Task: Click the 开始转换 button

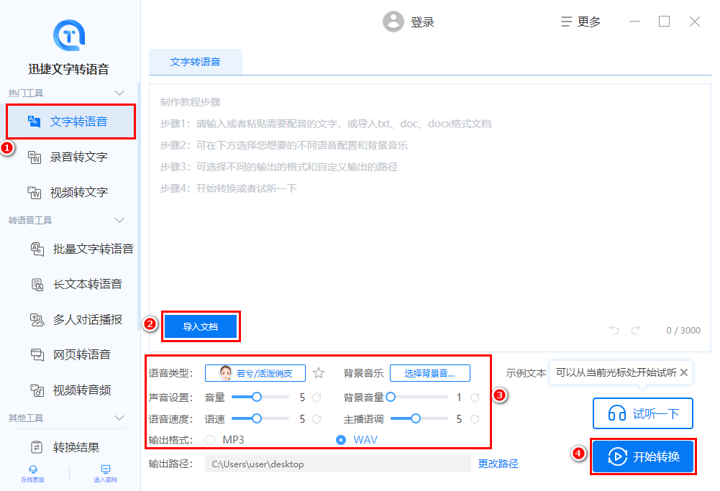Action: 642,456
